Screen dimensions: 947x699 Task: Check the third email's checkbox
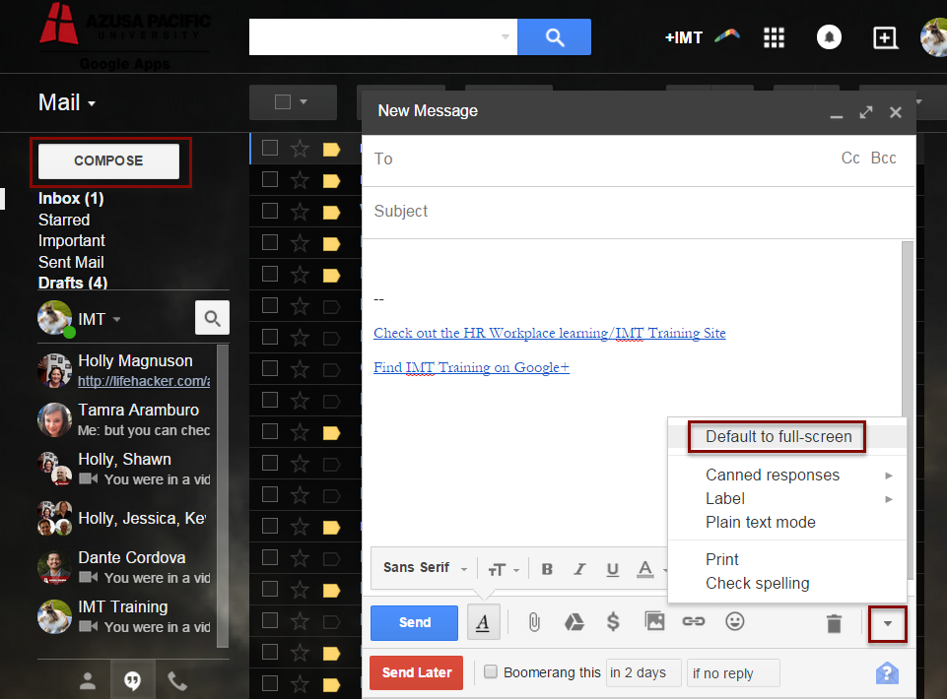[x=270, y=211]
